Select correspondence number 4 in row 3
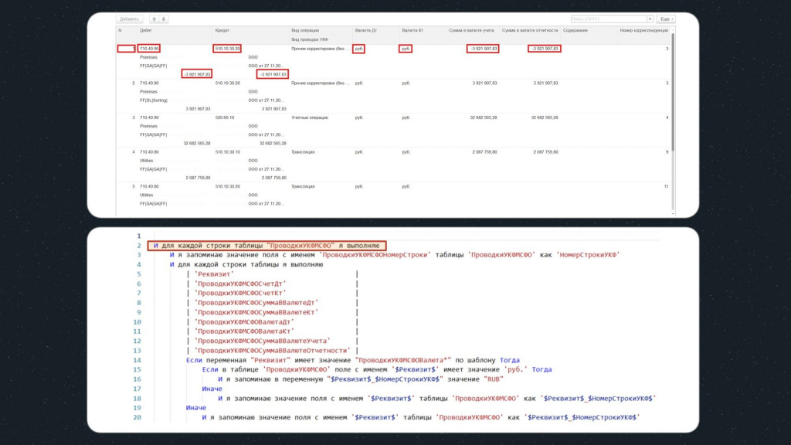Screen dimensions: 791x445 (667, 117)
